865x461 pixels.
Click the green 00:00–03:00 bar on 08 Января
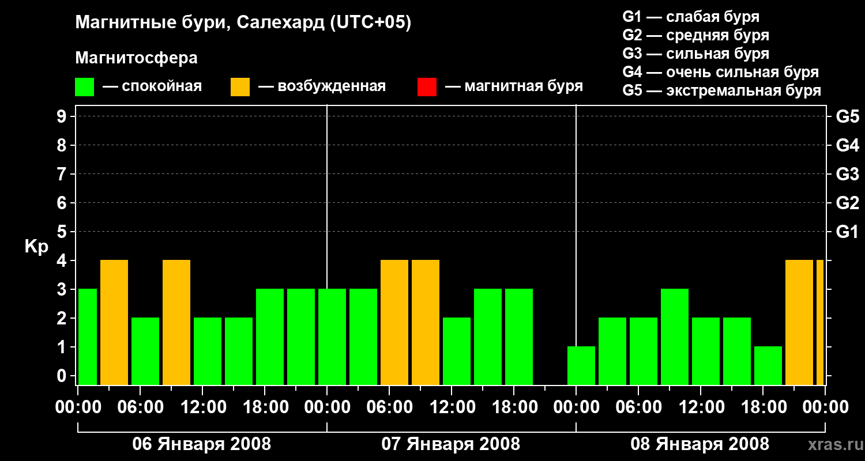click(581, 365)
